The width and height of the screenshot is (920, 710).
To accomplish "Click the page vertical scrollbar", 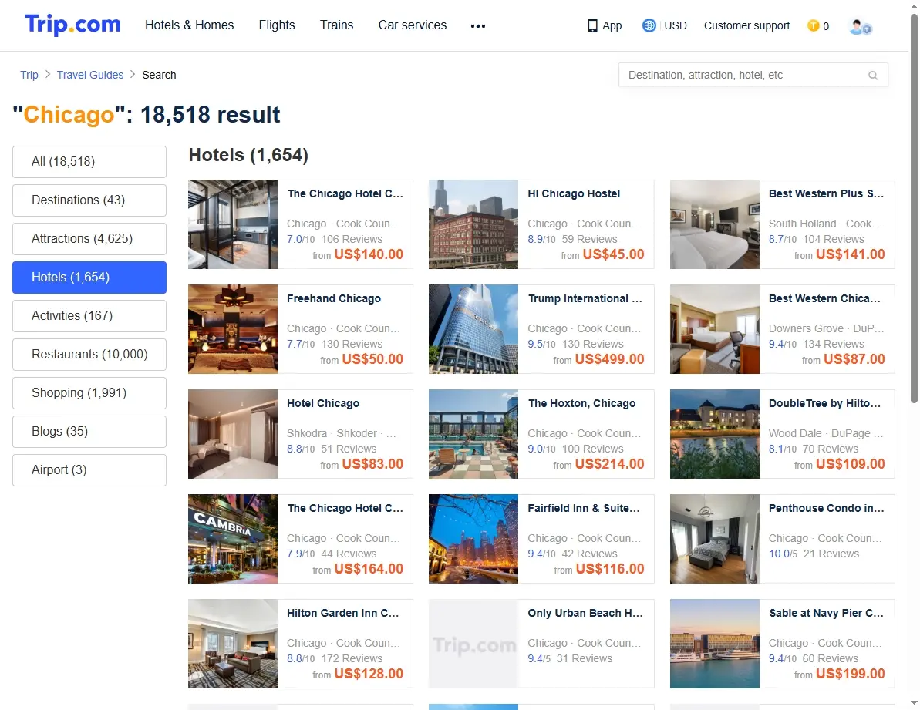I will tap(914, 208).
